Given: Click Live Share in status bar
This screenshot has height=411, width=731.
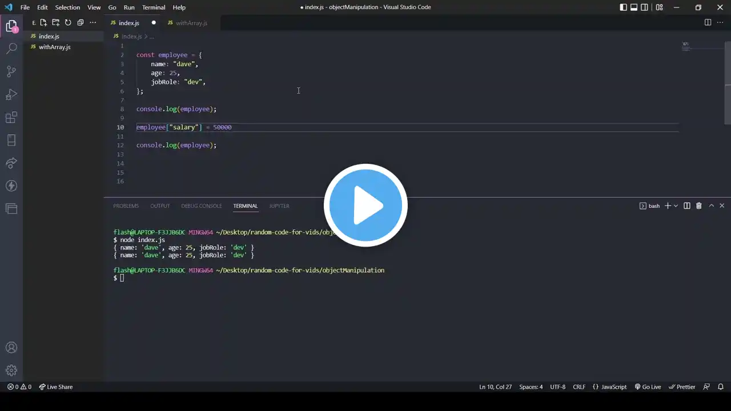Looking at the screenshot, I should coord(56,387).
